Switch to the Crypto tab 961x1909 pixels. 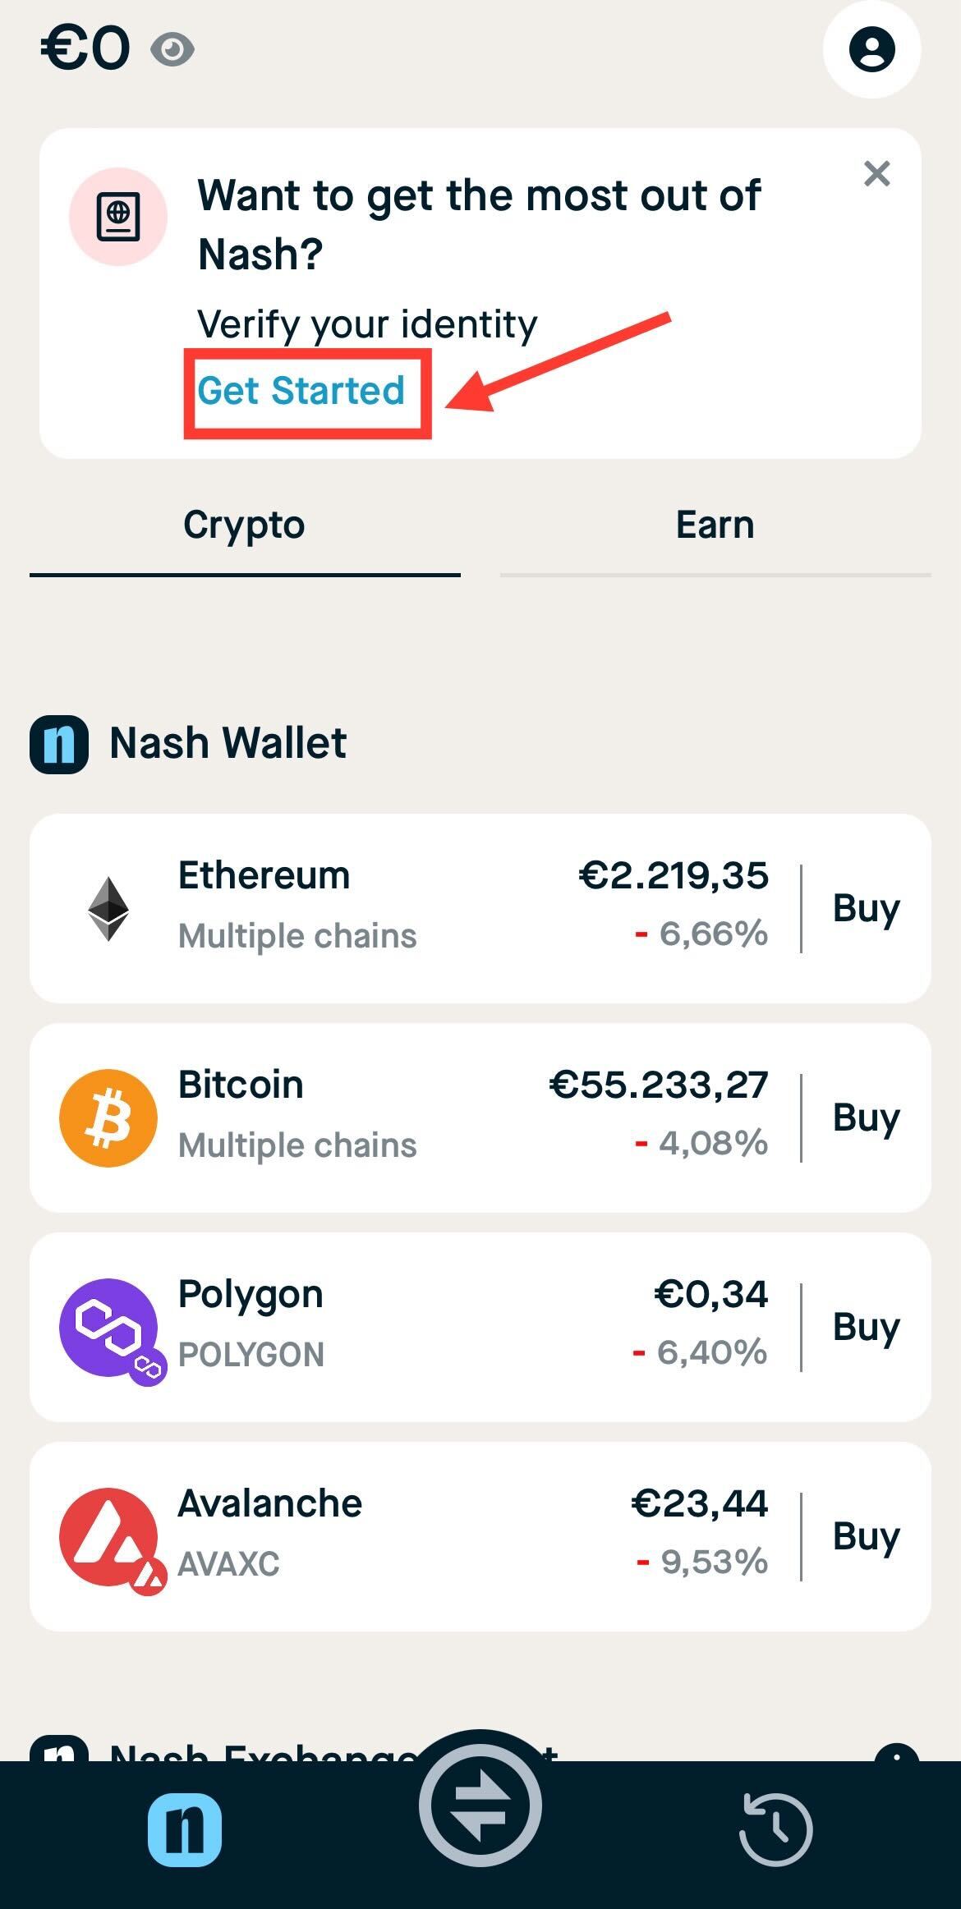245,525
